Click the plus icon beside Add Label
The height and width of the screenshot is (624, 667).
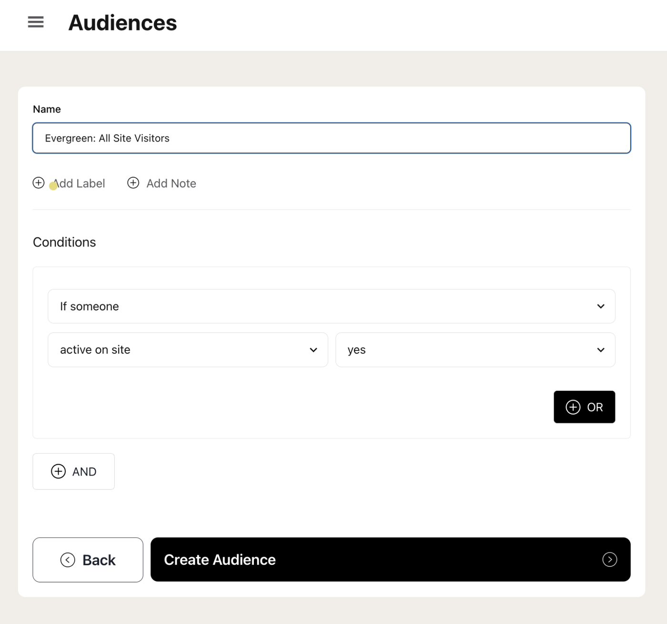pos(39,183)
